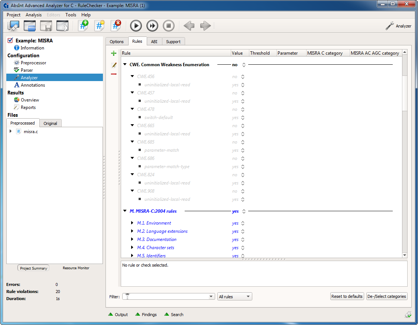Open the Tools menu

(71, 15)
